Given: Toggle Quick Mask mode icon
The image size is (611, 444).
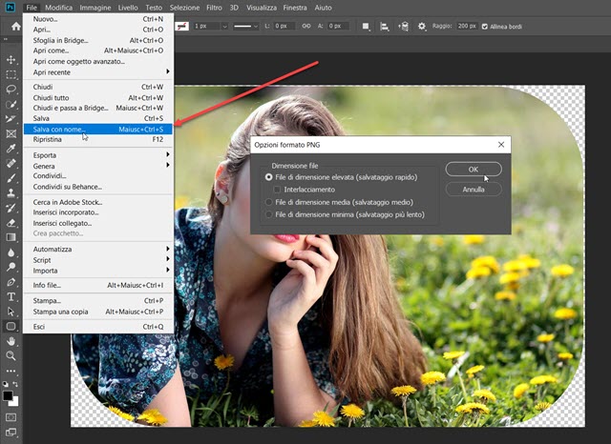Looking at the screenshot, I should [11, 417].
